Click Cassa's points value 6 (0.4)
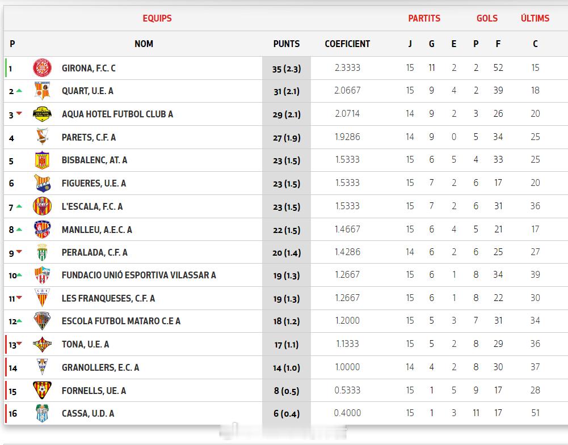568x445 pixels. coord(287,413)
